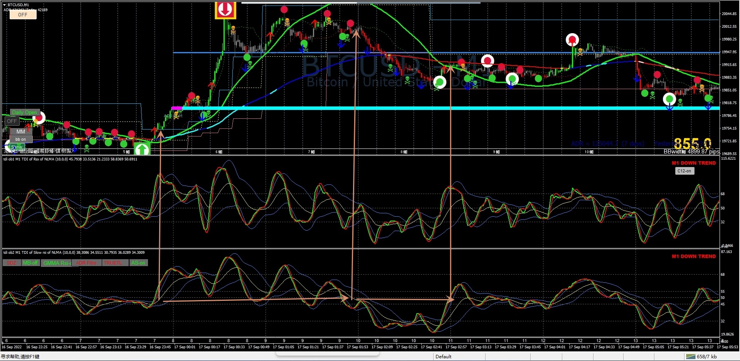Click the 115.6221 indicator scale value

click(728, 159)
